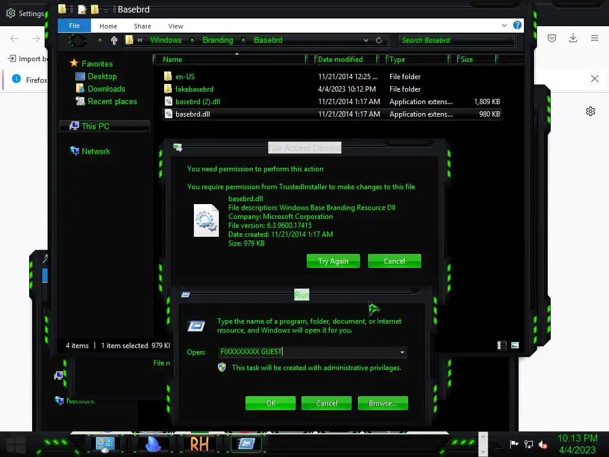Open Downloads in navigation pane
Image resolution: width=609 pixels, height=457 pixels.
pyautogui.click(x=106, y=89)
